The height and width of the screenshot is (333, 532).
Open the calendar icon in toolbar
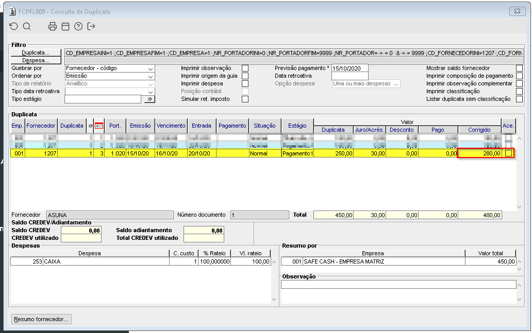(65, 26)
